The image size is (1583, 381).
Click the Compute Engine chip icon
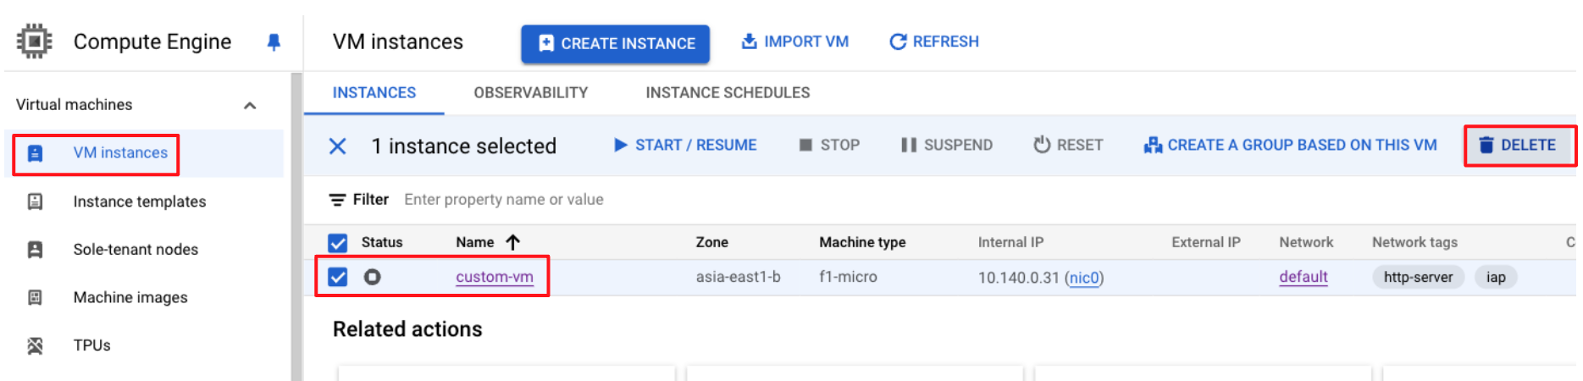coord(35,41)
